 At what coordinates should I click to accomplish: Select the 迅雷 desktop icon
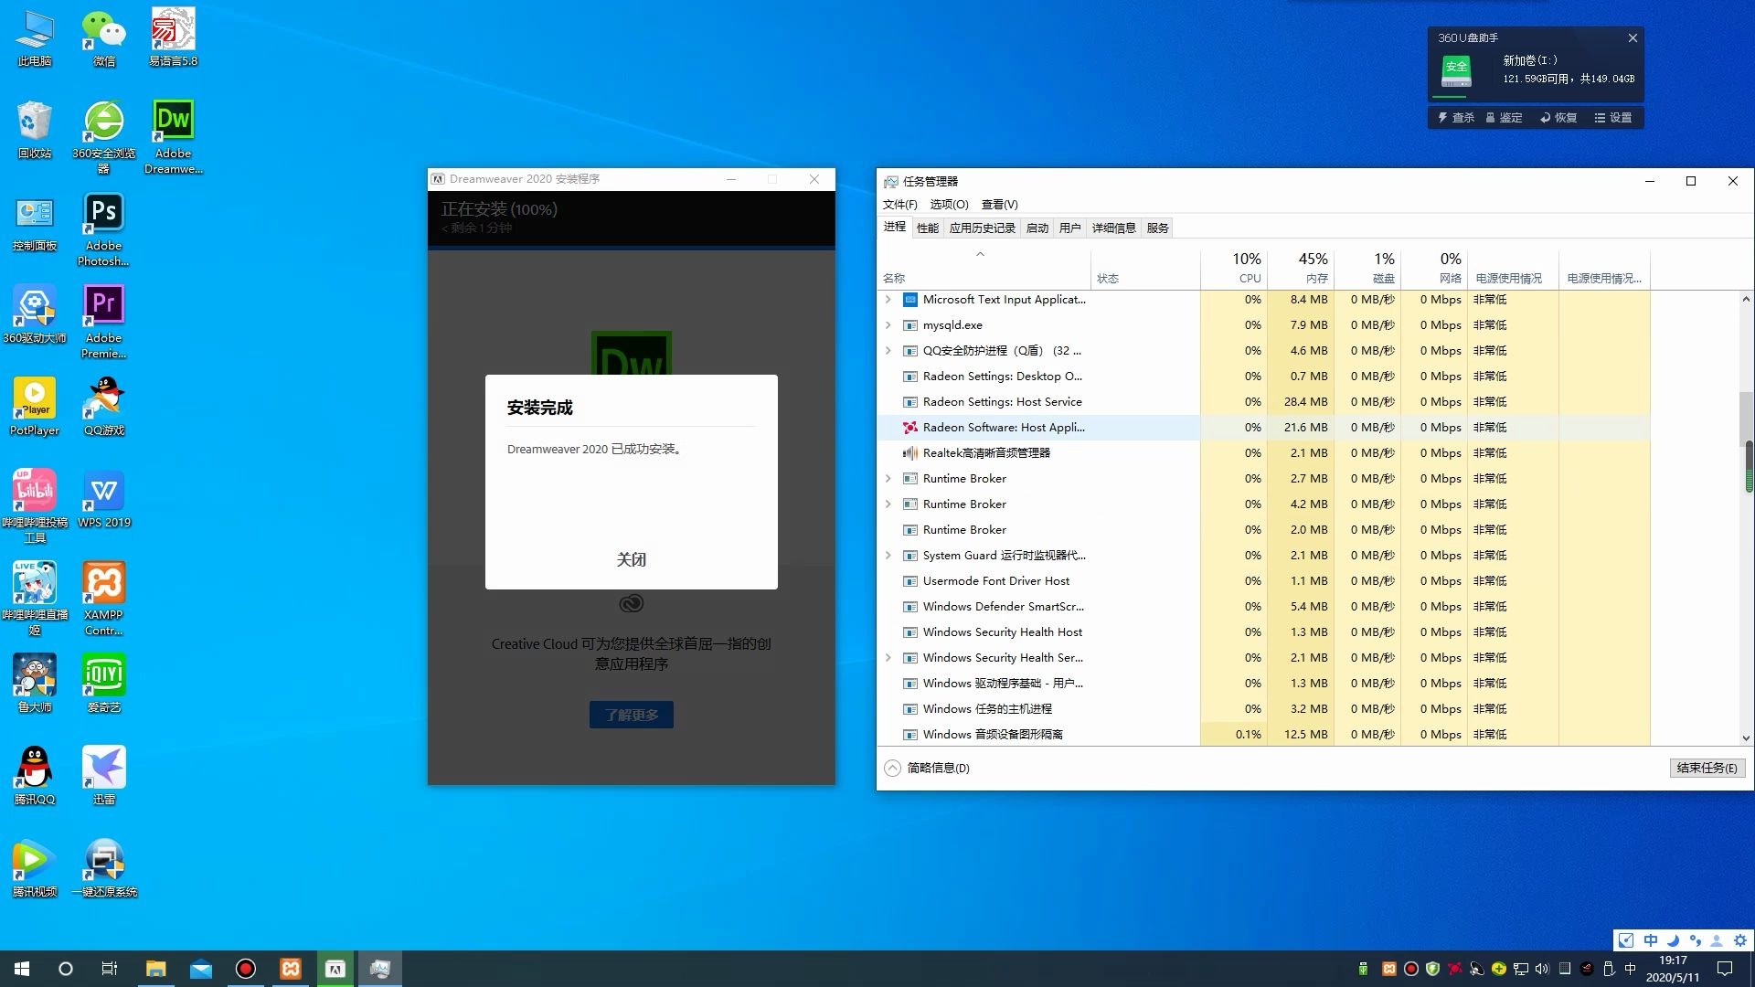coord(103,777)
